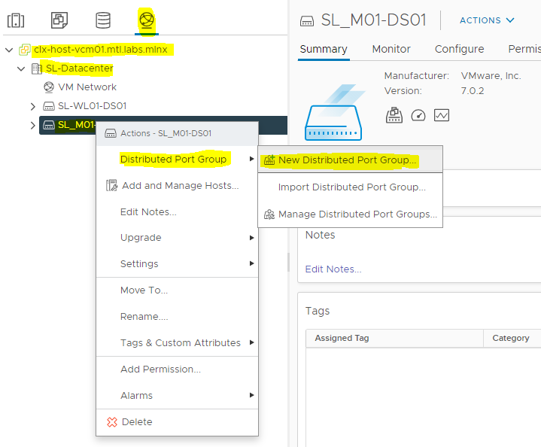The image size is (541, 447).
Task: Click the large distributed switch illustration
Action: [333, 113]
